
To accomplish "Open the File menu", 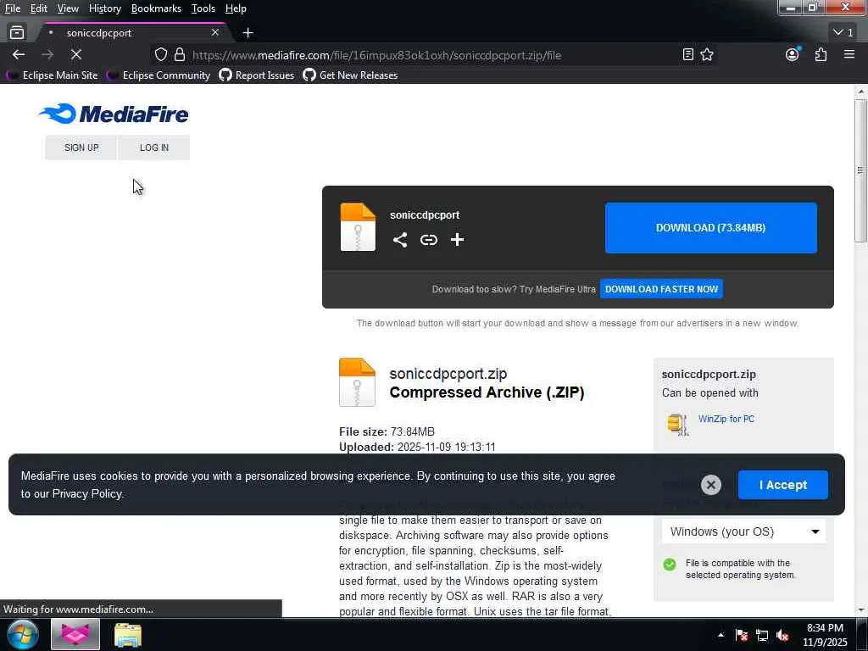I will pos(13,8).
